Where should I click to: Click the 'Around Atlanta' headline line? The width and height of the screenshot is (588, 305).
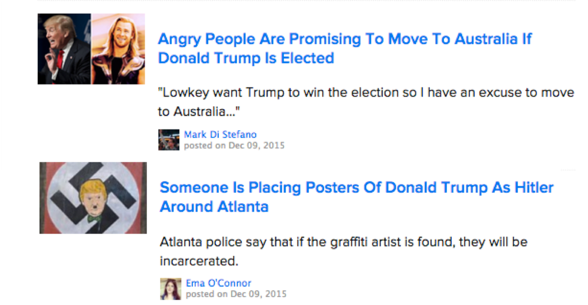214,207
